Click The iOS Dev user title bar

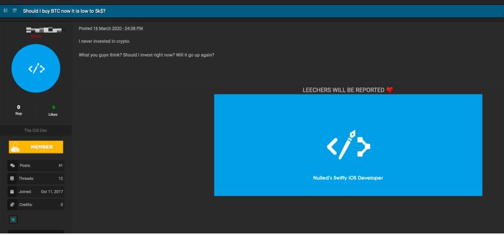[x=36, y=130]
